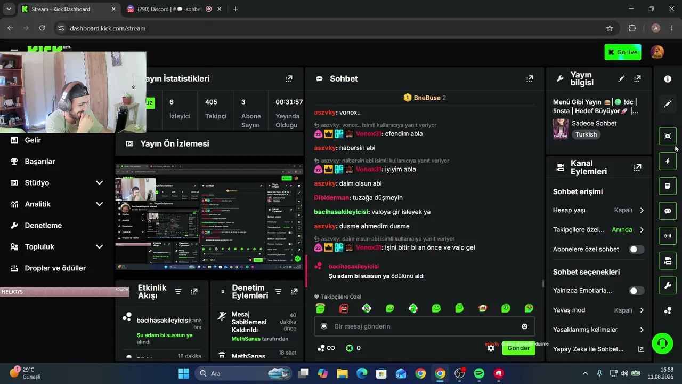
Task: Open Yapay Zeka ile Sohbet link
Action: tap(598, 349)
